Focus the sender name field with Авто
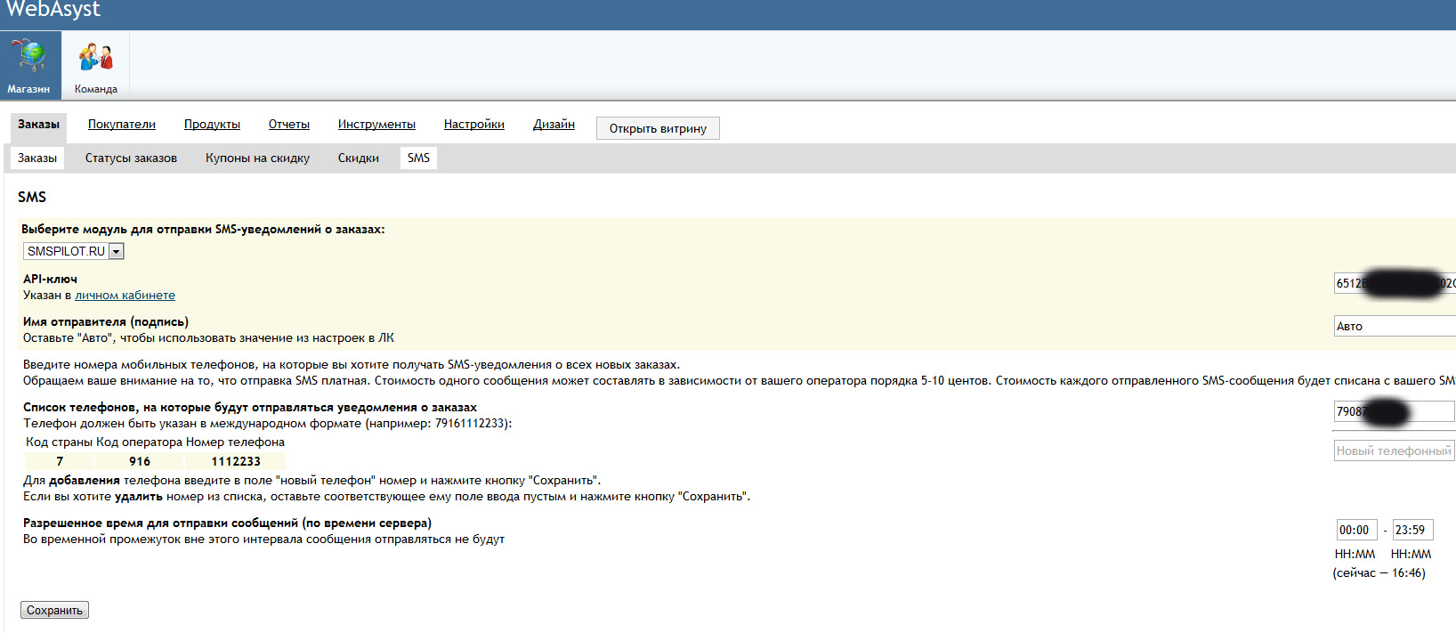Viewport: 1456px width, 633px height. click(1395, 326)
